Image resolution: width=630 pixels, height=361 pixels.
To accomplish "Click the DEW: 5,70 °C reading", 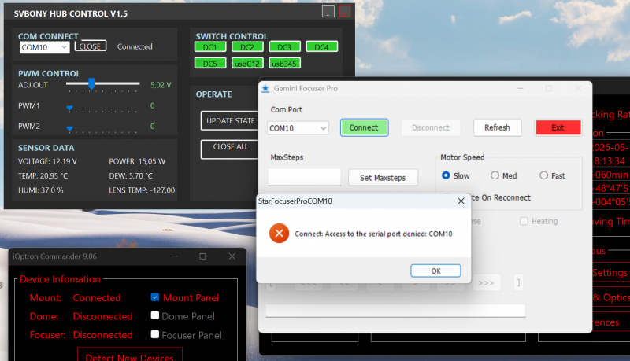I will [x=131, y=175].
